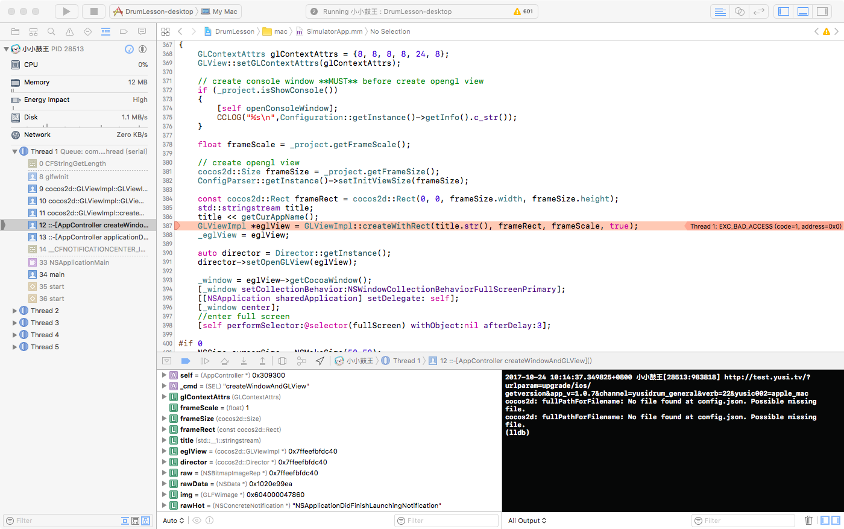Viewport: 844px width, 529px height.
Task: Click No Selection in the jump bar
Action: point(390,31)
